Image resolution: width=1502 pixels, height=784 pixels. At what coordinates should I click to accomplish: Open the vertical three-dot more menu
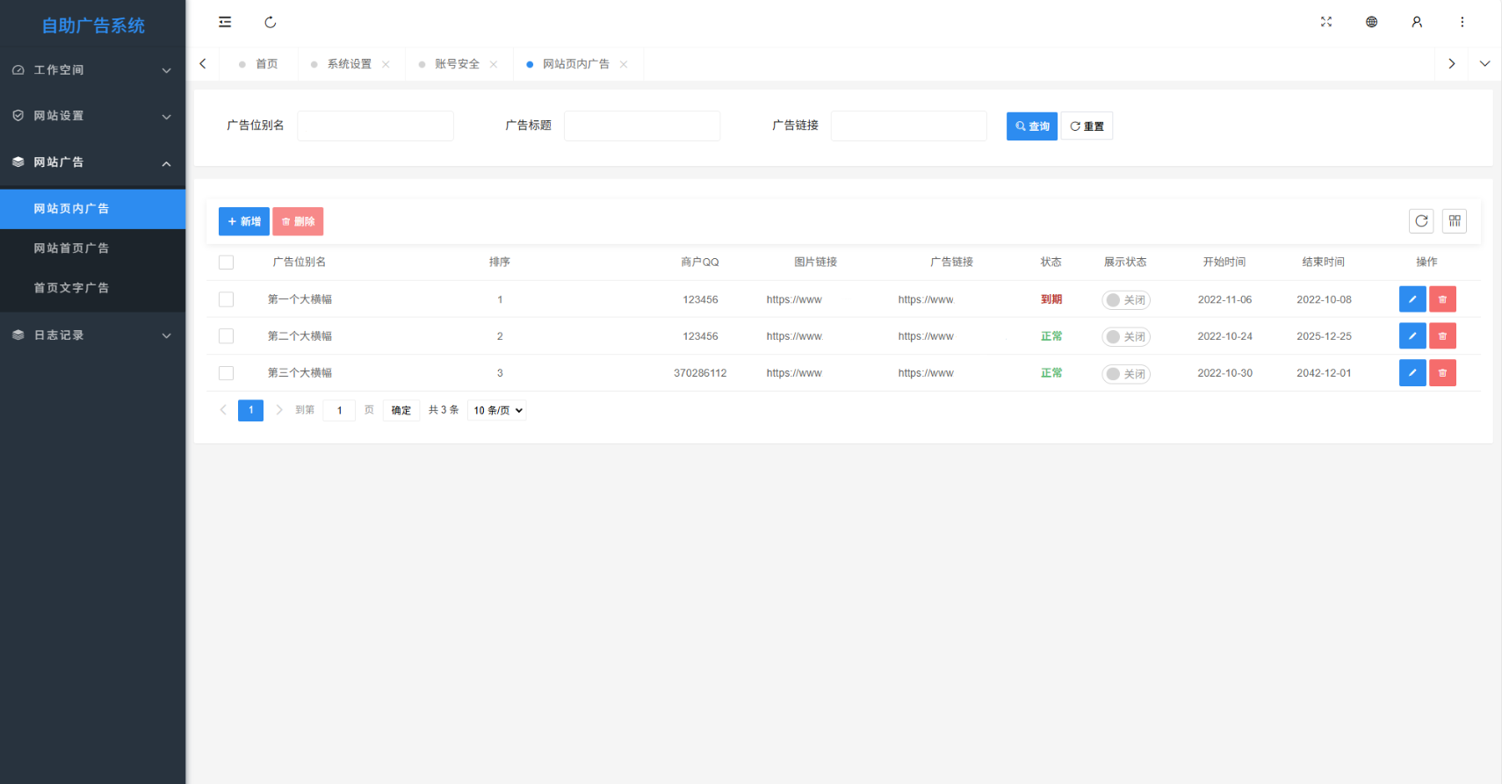[1462, 22]
